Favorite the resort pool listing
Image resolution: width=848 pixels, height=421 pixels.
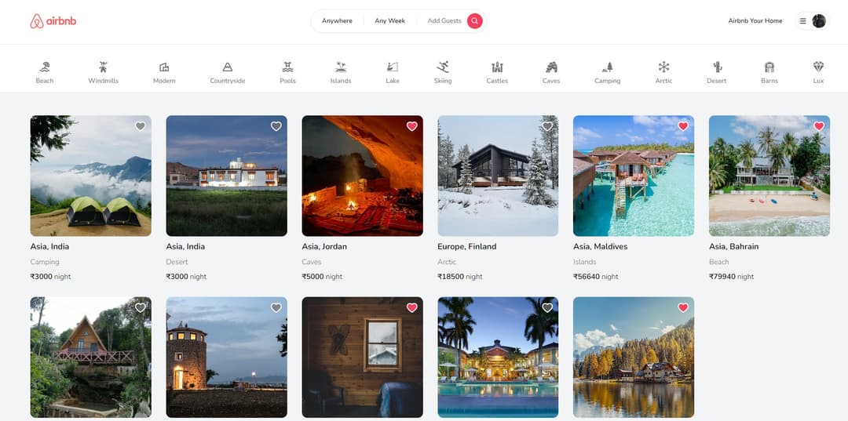(548, 307)
